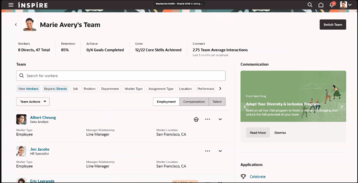Go to the Home icon
This screenshot has height=183, width=358.
point(321,5)
